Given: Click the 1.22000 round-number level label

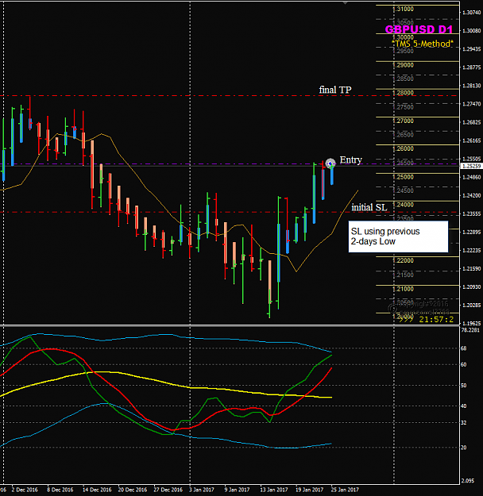Looking at the screenshot, I should (404, 260).
